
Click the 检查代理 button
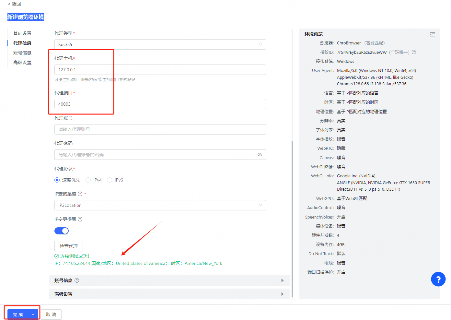coord(69,246)
